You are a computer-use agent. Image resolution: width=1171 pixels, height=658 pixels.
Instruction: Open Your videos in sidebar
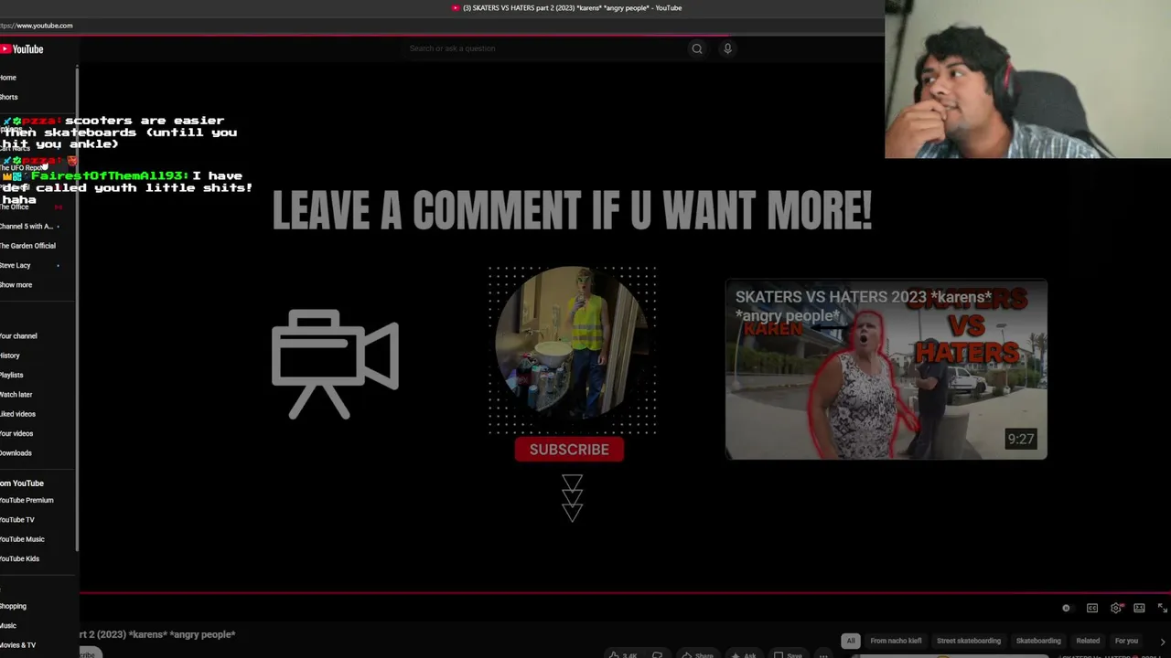(16, 434)
